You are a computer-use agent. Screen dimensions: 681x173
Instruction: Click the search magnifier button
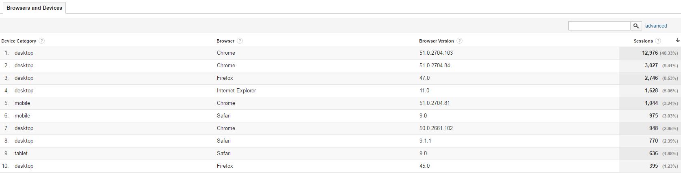[x=636, y=26]
